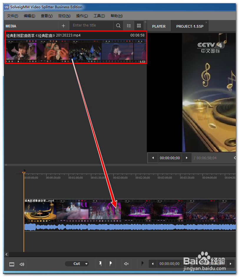This screenshot has height=277, width=239.
Task: Open the 操作(C) menu
Action: pyautogui.click(x=82, y=16)
